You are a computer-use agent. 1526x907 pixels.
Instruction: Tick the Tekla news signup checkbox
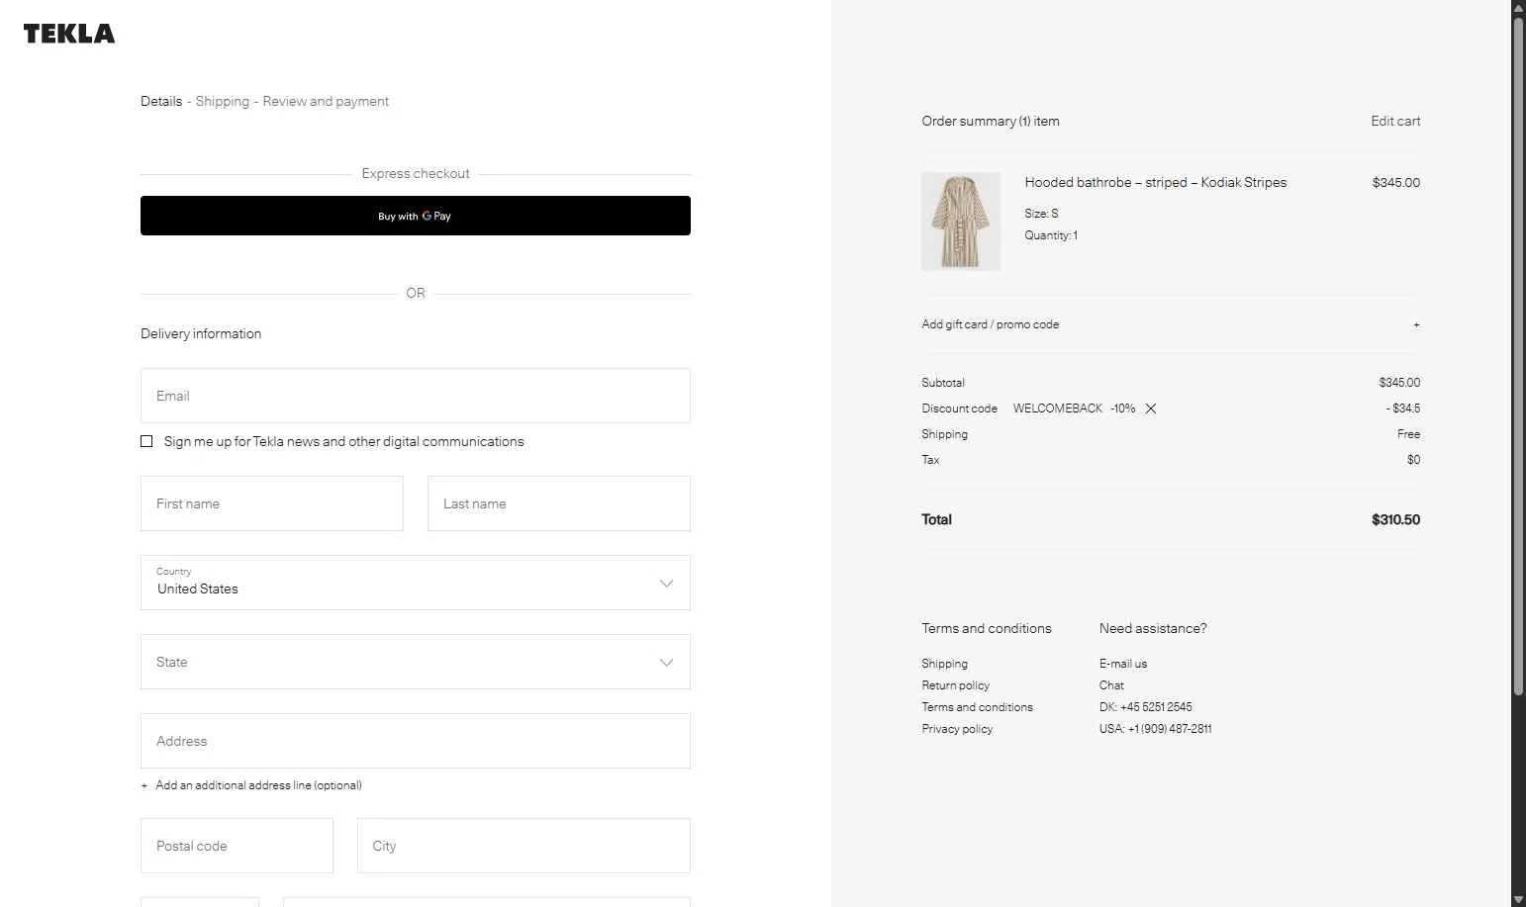point(146,441)
